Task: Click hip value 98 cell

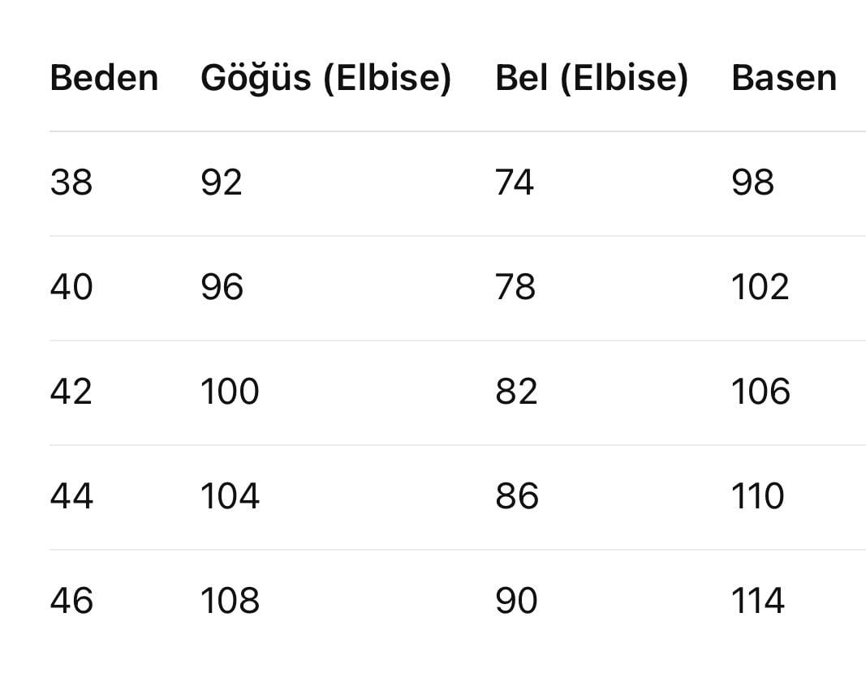Action: (752, 182)
